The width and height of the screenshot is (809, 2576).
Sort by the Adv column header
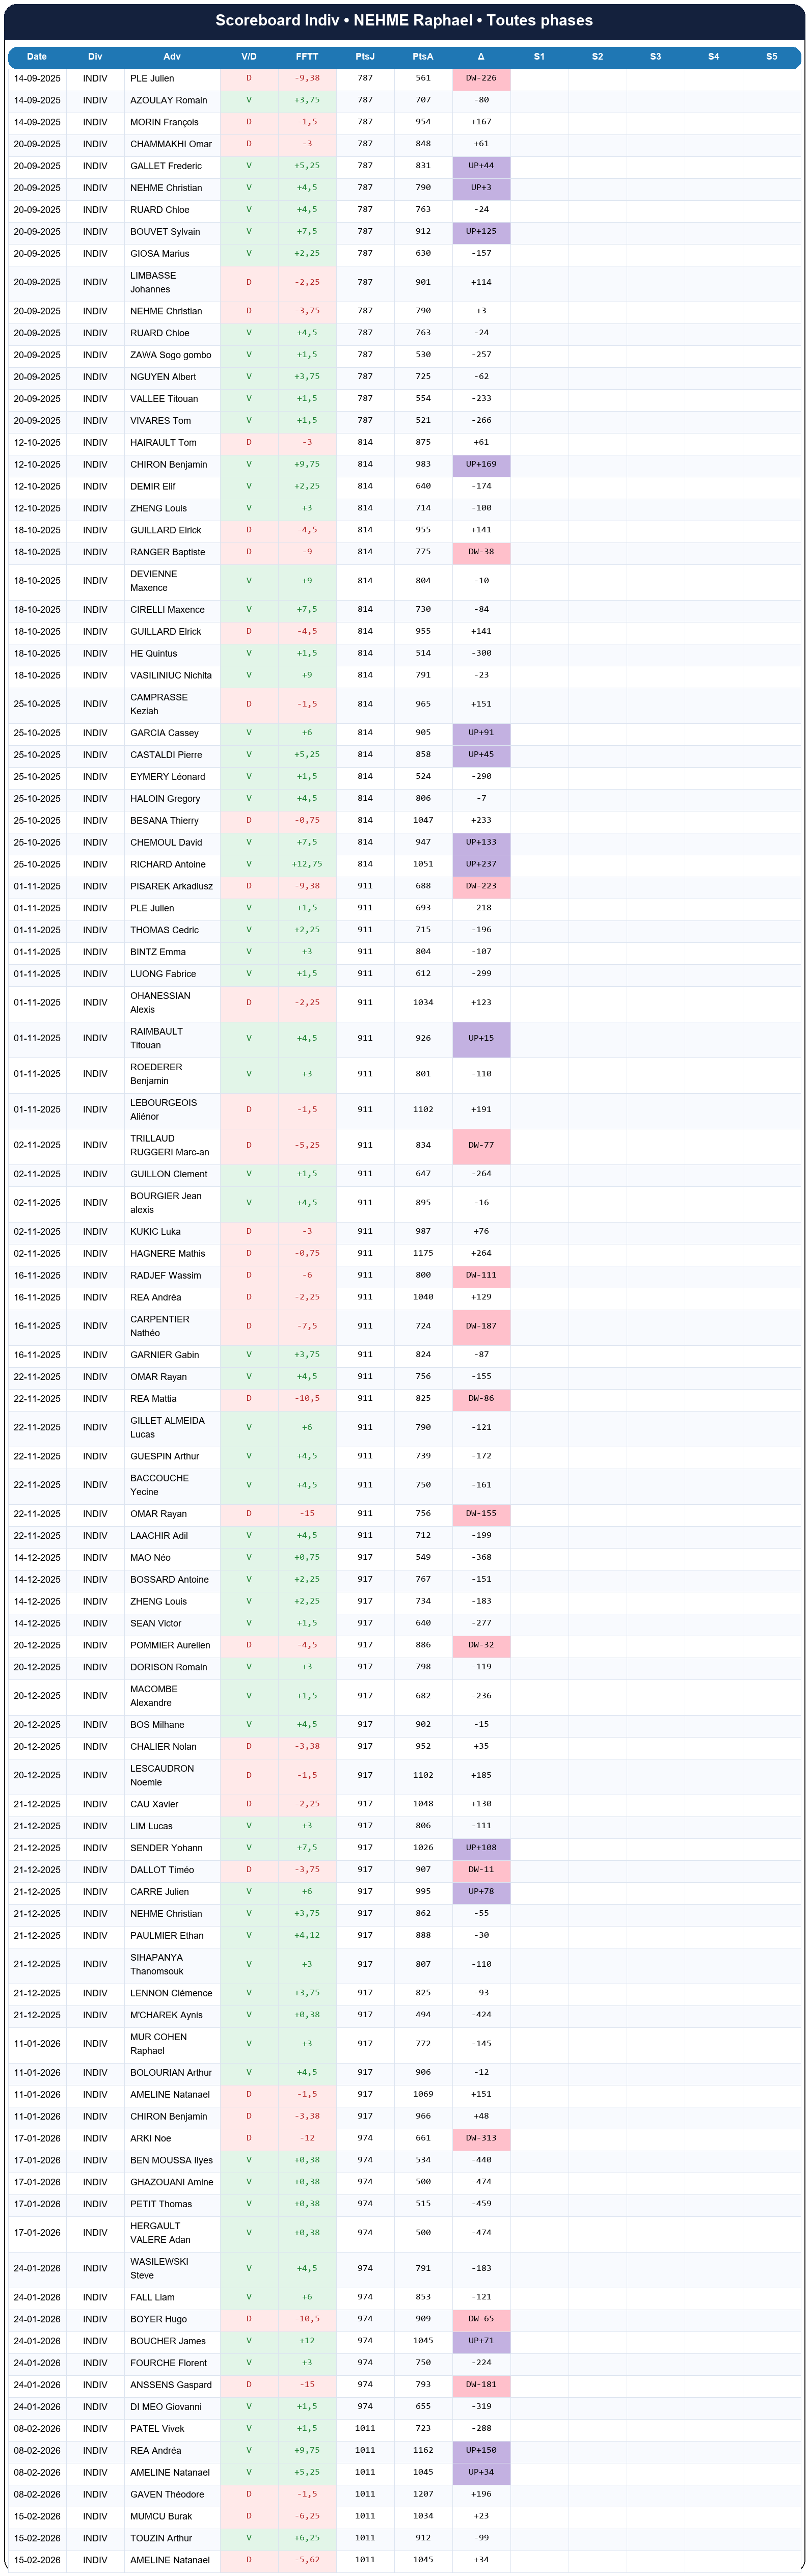(x=172, y=57)
